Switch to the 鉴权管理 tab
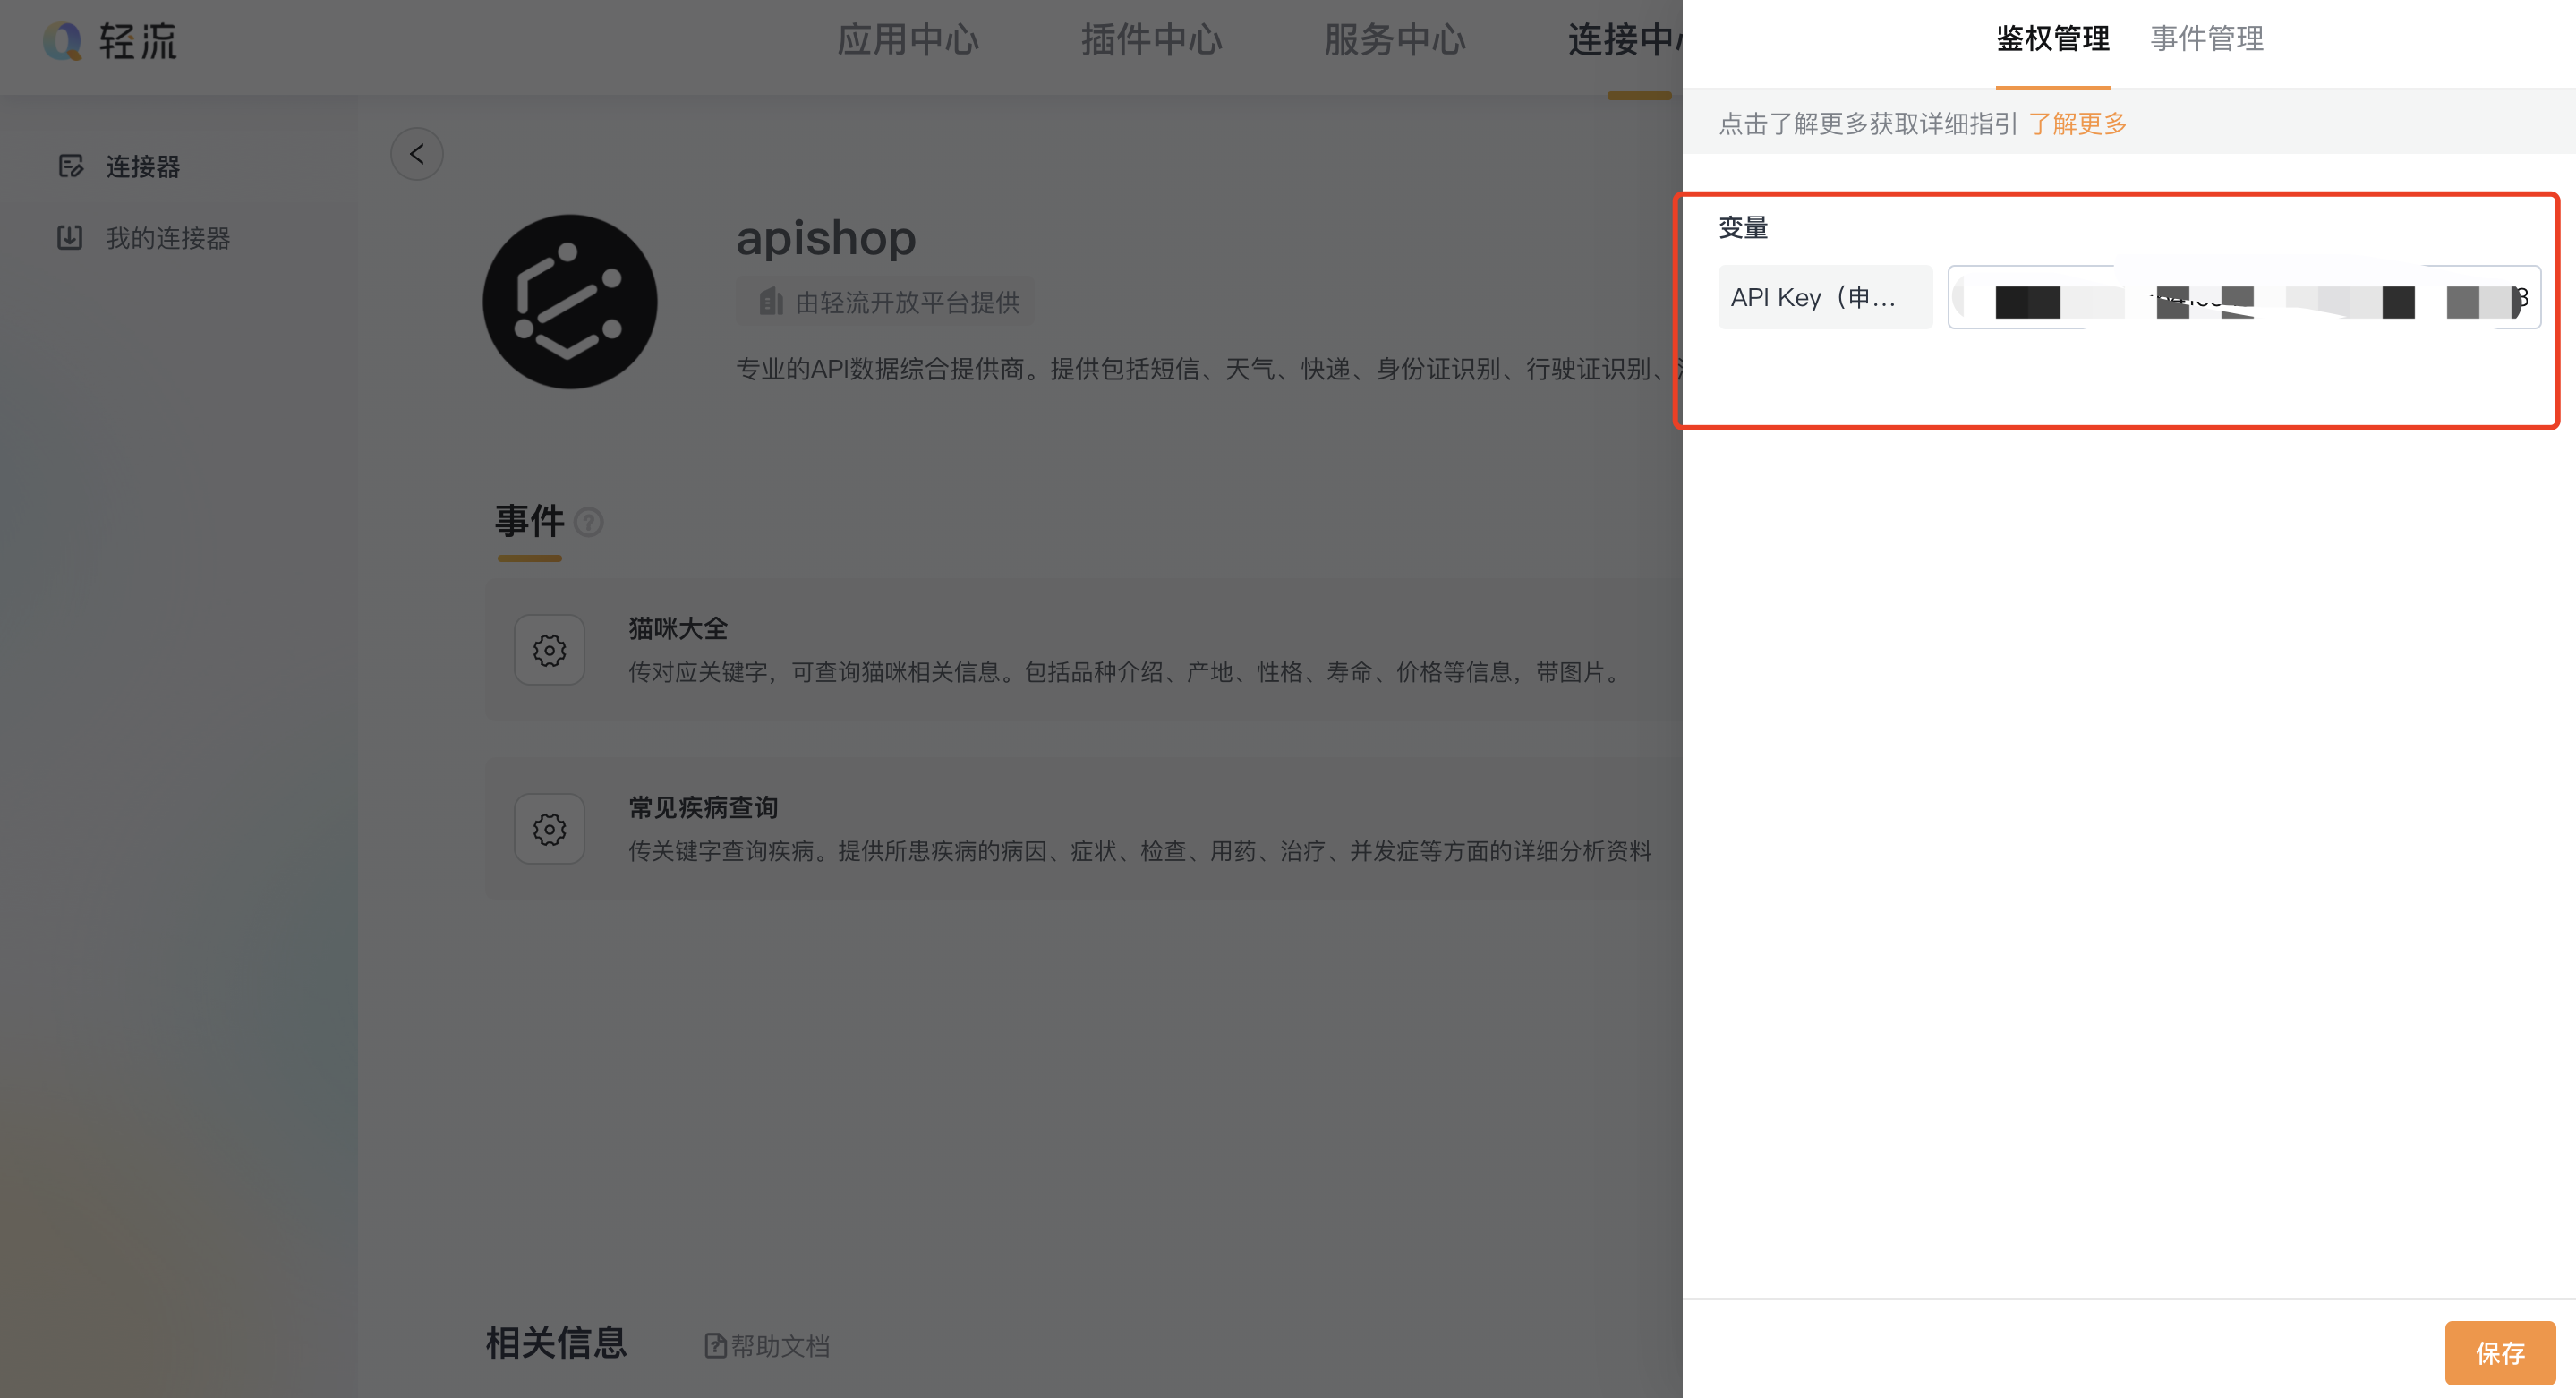Screen dimensions: 2576x1398 pyautogui.click(x=2052, y=39)
